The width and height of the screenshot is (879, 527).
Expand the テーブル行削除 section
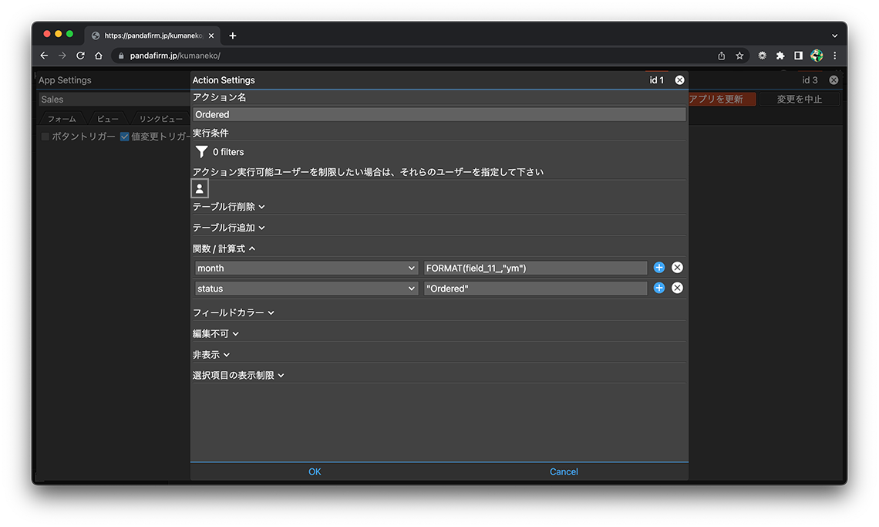[228, 207]
